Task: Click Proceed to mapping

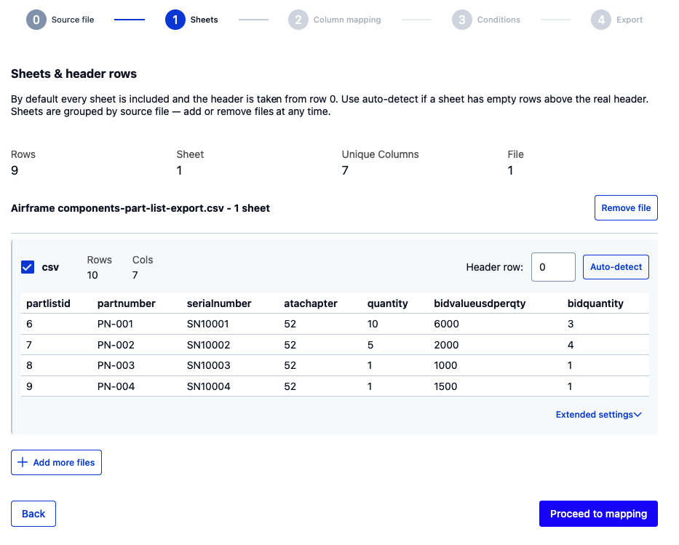Action: (598, 514)
